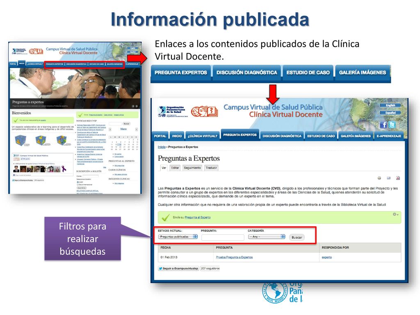Select the Salud Internacional radio button in the homepage
The height and width of the screenshot is (315, 420).
pyautogui.click(x=78, y=185)
